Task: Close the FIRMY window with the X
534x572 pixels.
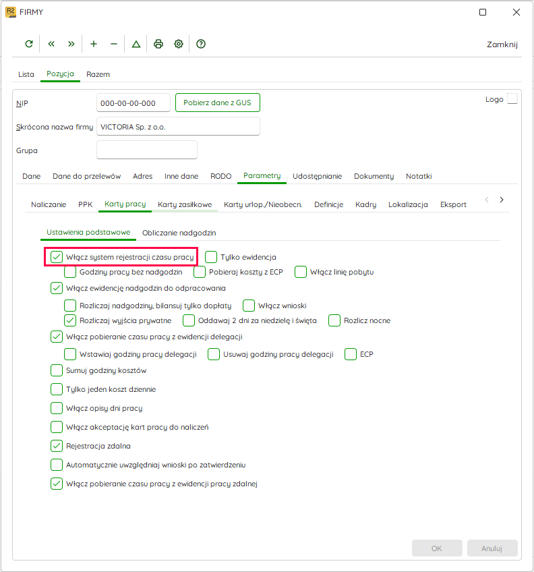Action: click(x=516, y=12)
